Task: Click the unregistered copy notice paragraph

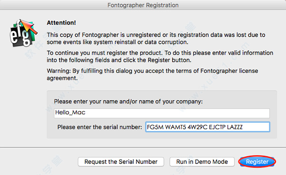Action: (x=156, y=38)
